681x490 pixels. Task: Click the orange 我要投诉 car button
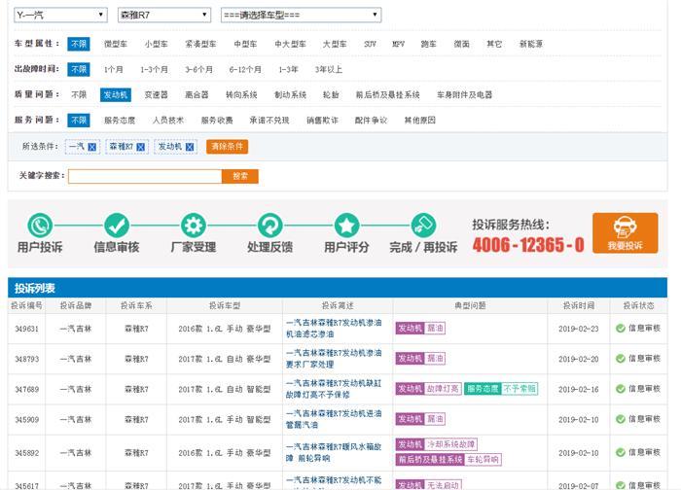click(x=625, y=233)
